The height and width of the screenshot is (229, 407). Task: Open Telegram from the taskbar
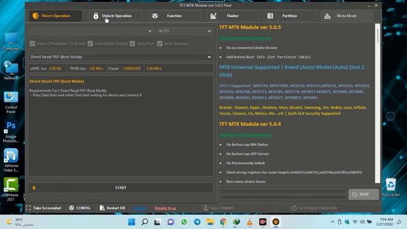click(x=197, y=222)
